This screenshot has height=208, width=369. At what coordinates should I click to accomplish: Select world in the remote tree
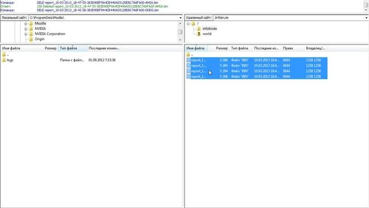coord(207,34)
